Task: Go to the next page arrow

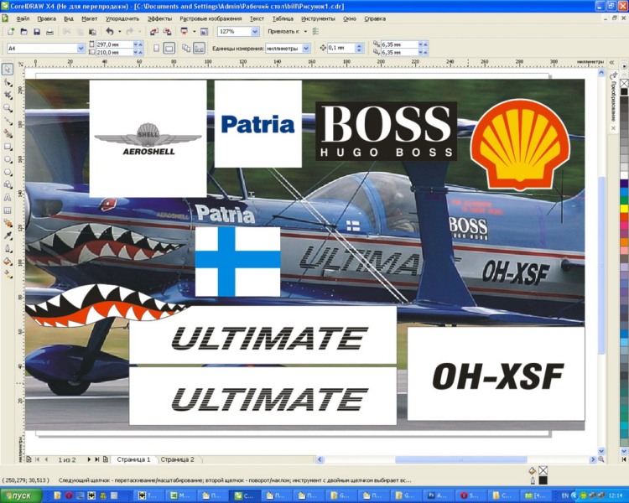Action: (88, 459)
